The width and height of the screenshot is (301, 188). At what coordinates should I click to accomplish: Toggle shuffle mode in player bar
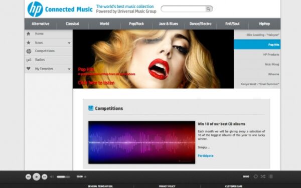263,176
